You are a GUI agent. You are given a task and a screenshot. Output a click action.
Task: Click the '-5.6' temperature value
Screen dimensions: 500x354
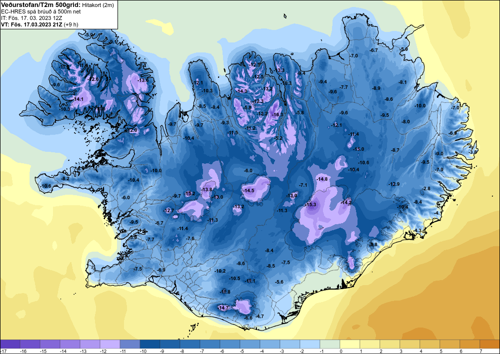[x=279, y=282]
